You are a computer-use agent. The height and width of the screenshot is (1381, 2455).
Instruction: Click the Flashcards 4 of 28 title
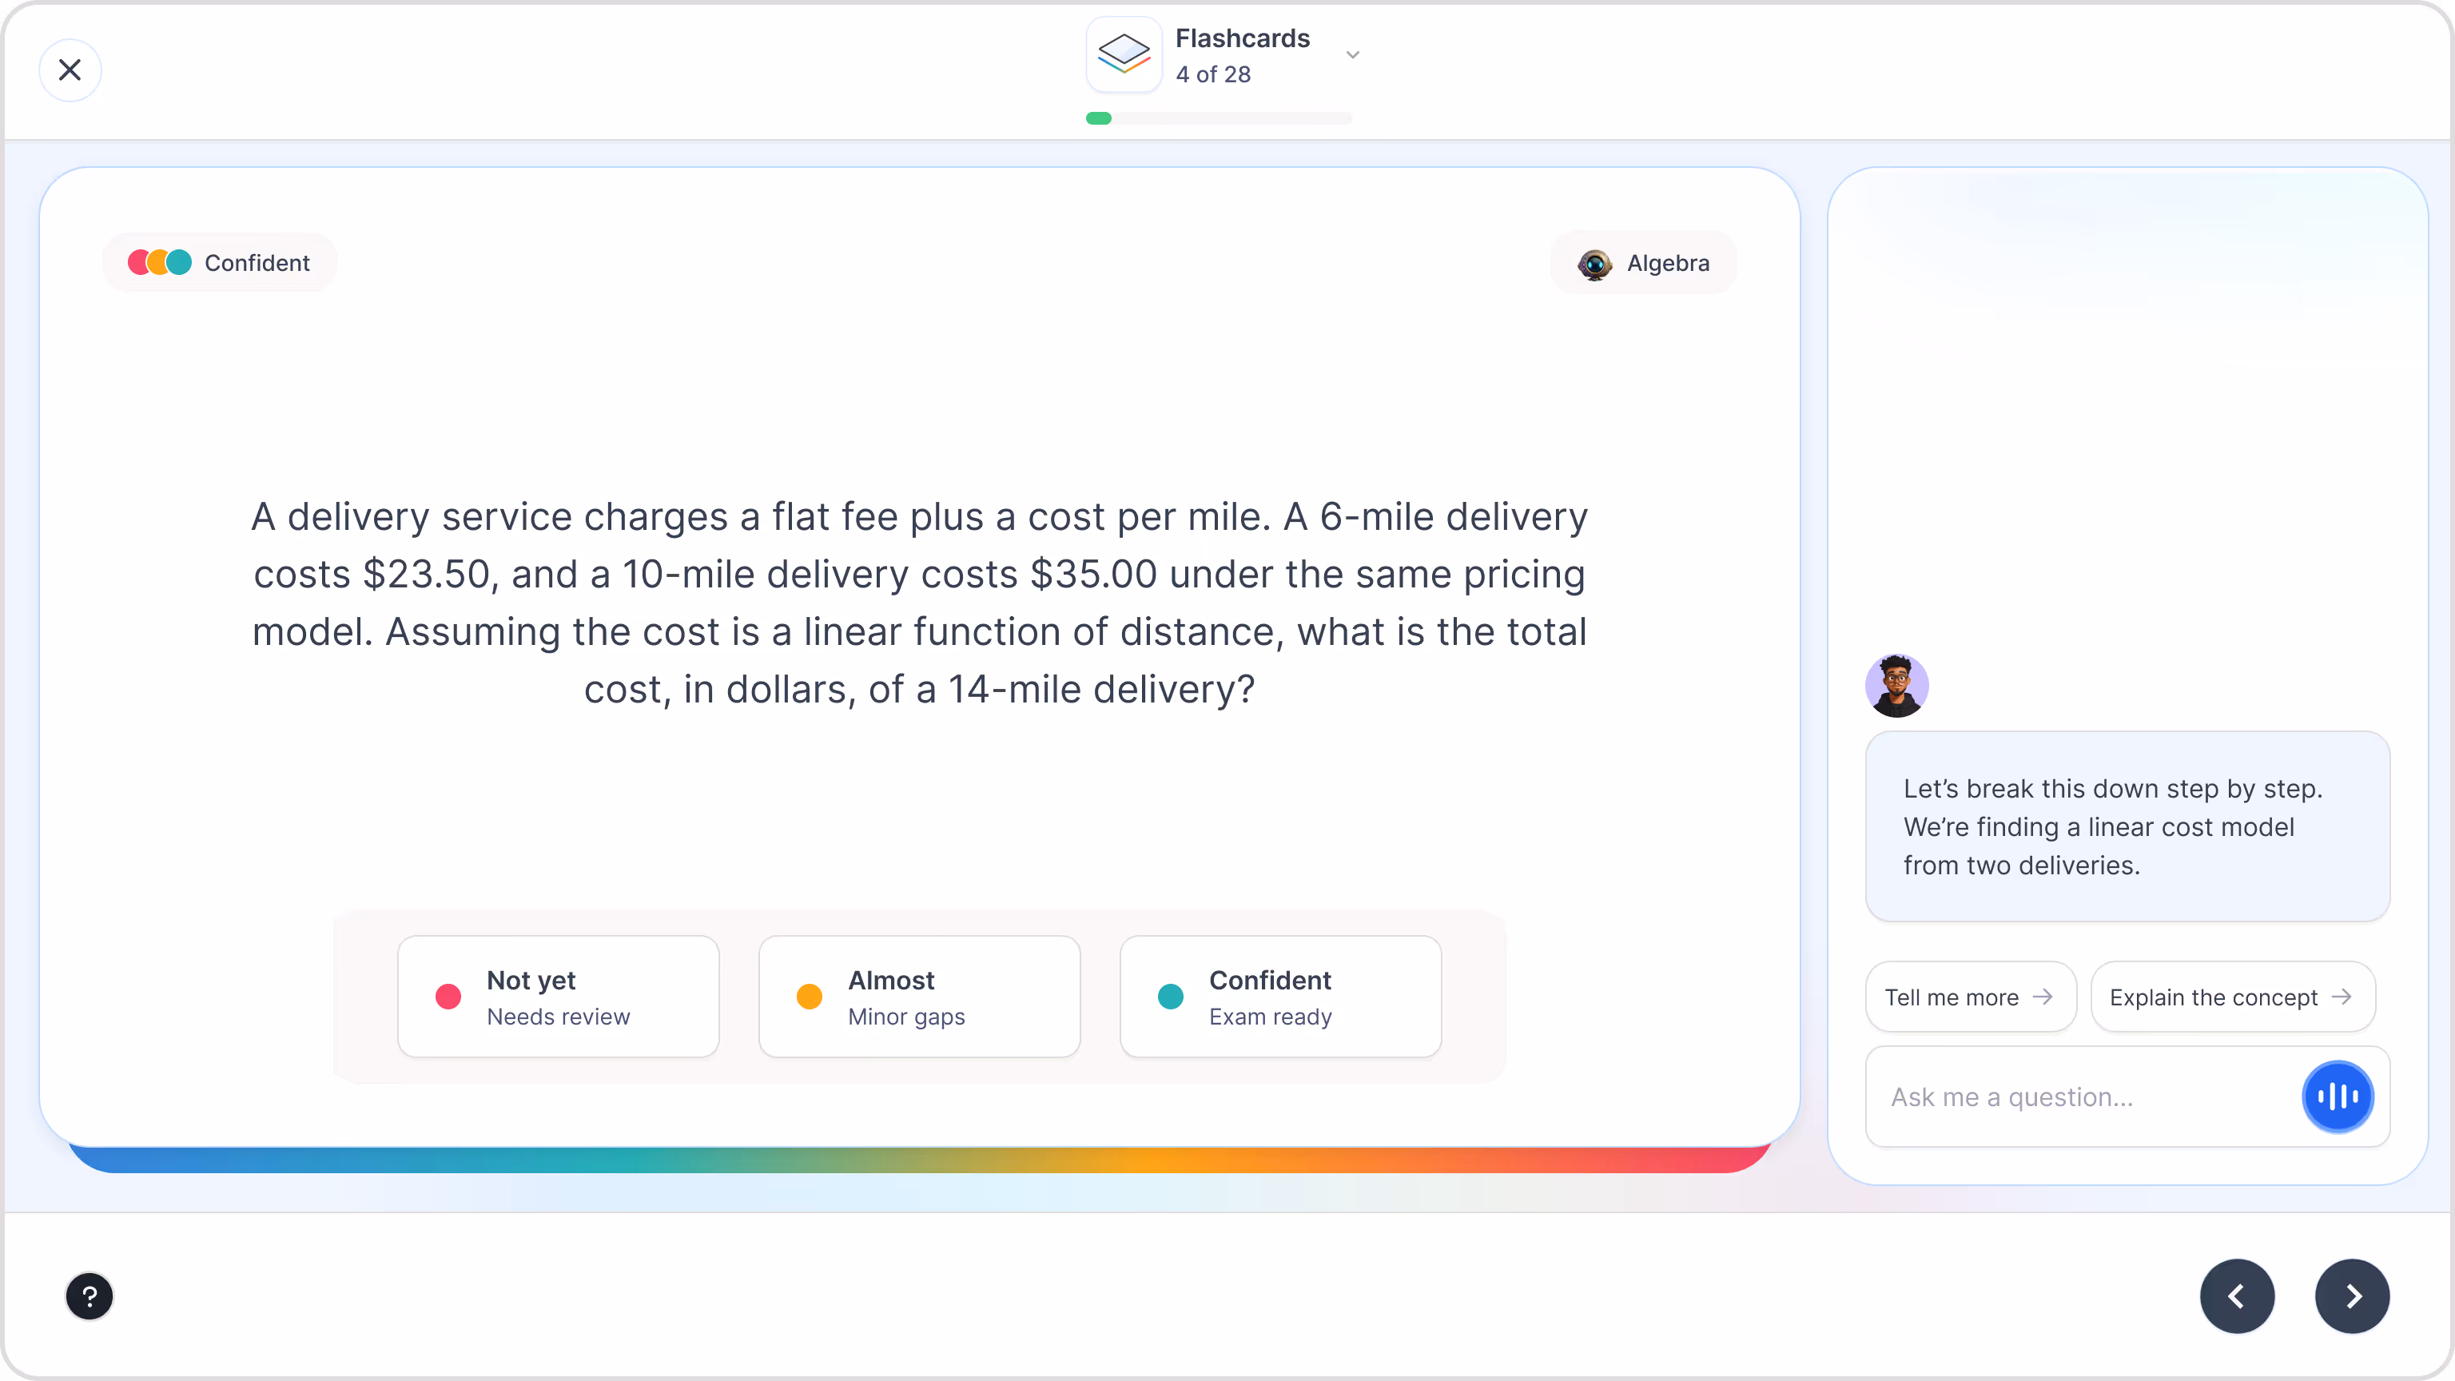(1242, 54)
